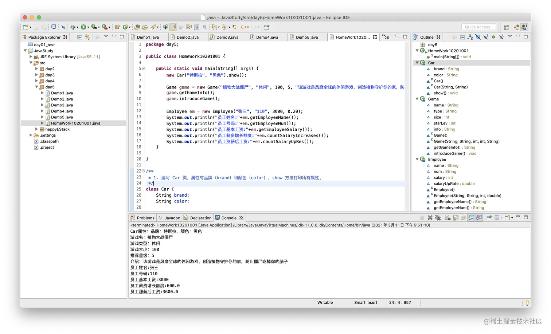Select the Java perspective icon
Screen dimensions: 551x334
coord(524,27)
